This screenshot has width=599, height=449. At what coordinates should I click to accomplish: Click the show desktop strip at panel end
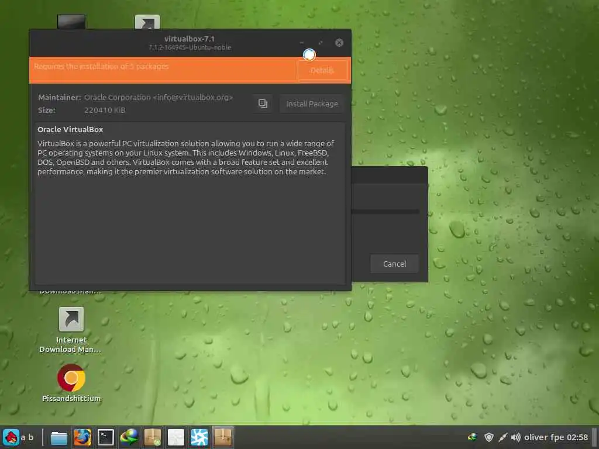coord(594,437)
